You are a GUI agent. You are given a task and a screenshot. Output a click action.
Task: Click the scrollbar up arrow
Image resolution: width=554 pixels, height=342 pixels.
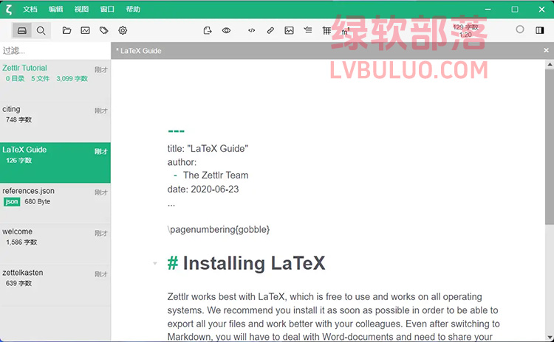click(550, 64)
